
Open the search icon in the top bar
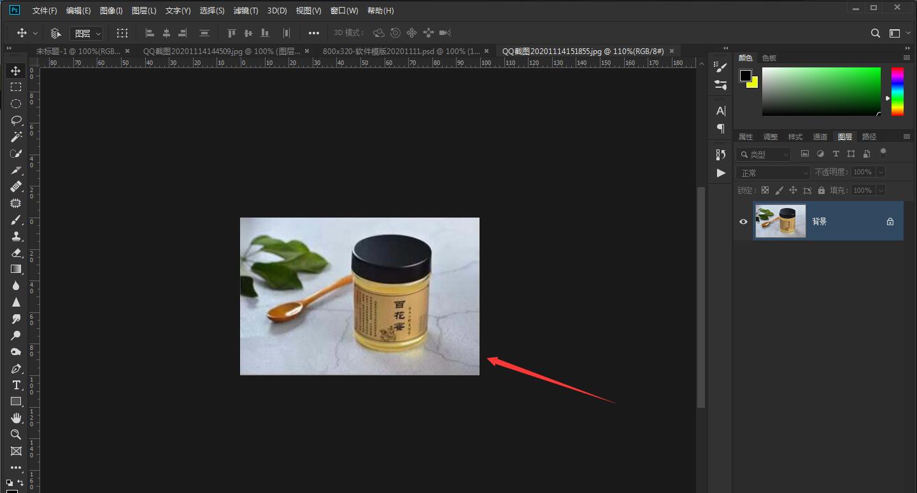tap(875, 32)
